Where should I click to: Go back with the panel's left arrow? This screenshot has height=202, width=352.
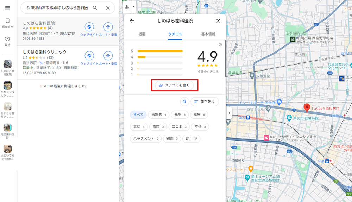tap(132, 21)
